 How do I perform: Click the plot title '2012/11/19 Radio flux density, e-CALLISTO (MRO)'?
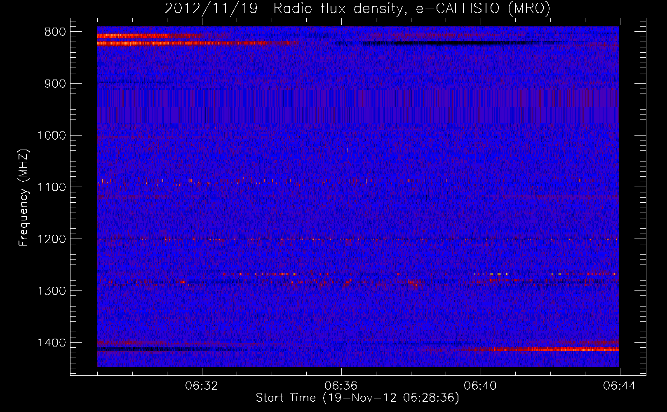pyautogui.click(x=357, y=8)
